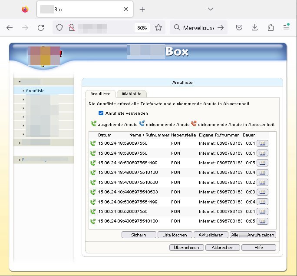
Task: Go back with the browser back arrow
Action: [10, 28]
